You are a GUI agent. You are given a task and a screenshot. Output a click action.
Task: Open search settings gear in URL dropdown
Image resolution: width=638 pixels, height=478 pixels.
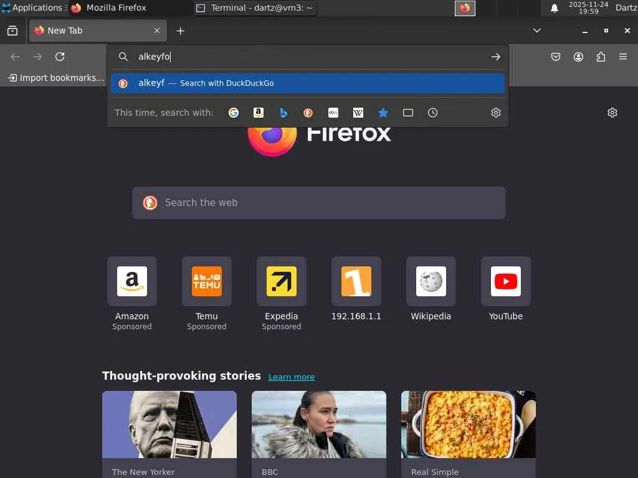(495, 113)
